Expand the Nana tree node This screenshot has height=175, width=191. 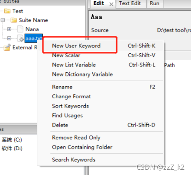9,29
